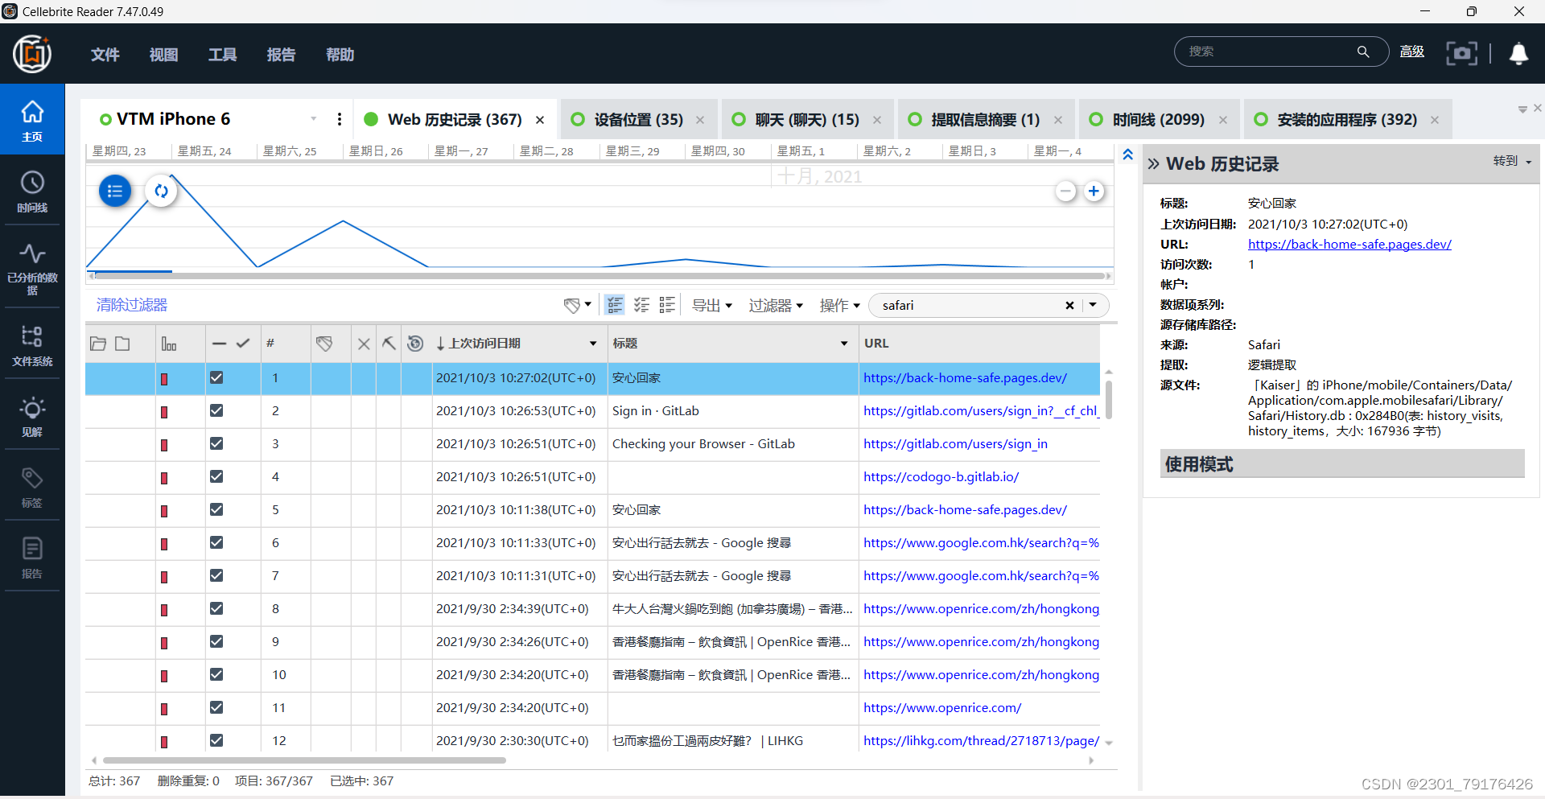Image resolution: width=1545 pixels, height=799 pixels.
Task: Click the blue list view chart button
Action: (x=115, y=191)
